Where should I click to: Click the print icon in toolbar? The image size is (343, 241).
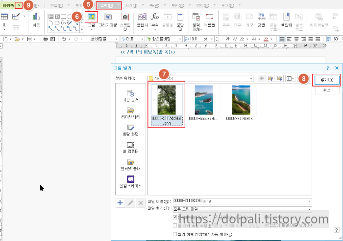coord(46,39)
